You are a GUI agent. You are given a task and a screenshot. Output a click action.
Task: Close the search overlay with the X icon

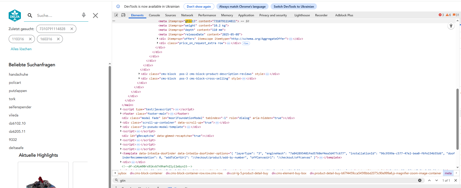click(95, 16)
